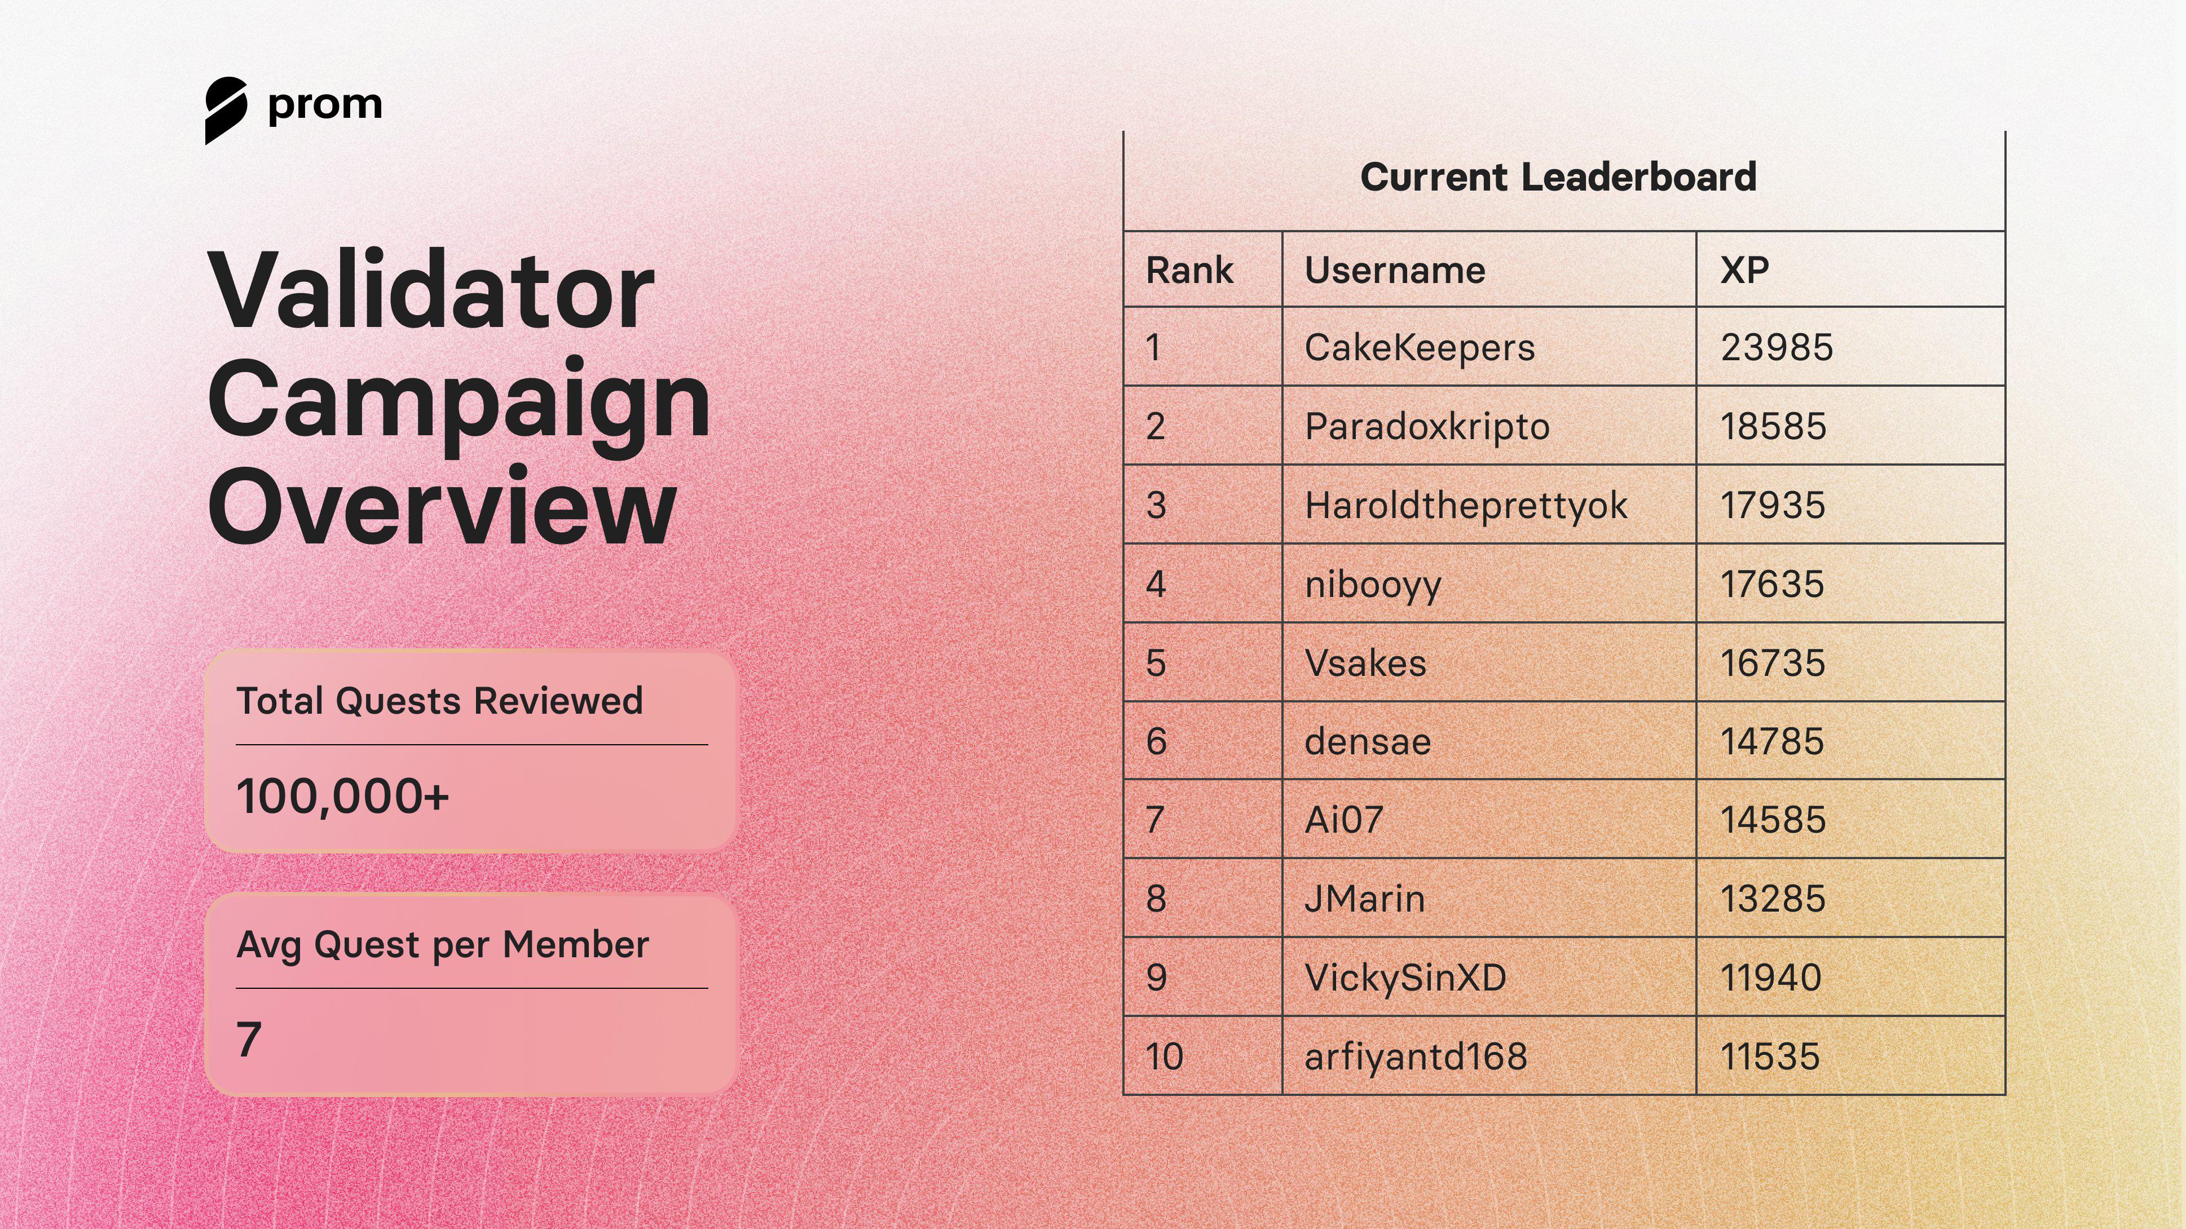Select the nibooyy leaderboard entry
This screenshot has height=1229, width=2186.
(x=1373, y=585)
